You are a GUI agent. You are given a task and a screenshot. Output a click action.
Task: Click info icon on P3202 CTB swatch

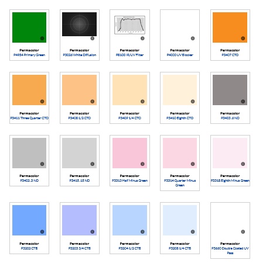(42, 232)
